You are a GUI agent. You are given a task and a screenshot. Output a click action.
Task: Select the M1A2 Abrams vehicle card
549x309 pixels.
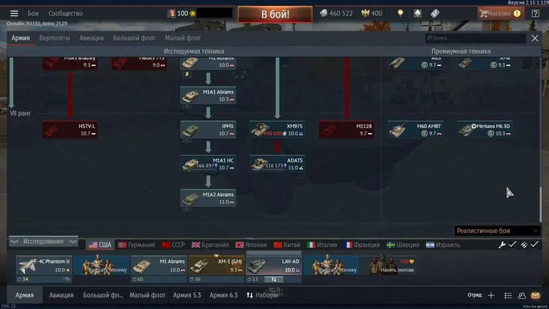point(208,198)
